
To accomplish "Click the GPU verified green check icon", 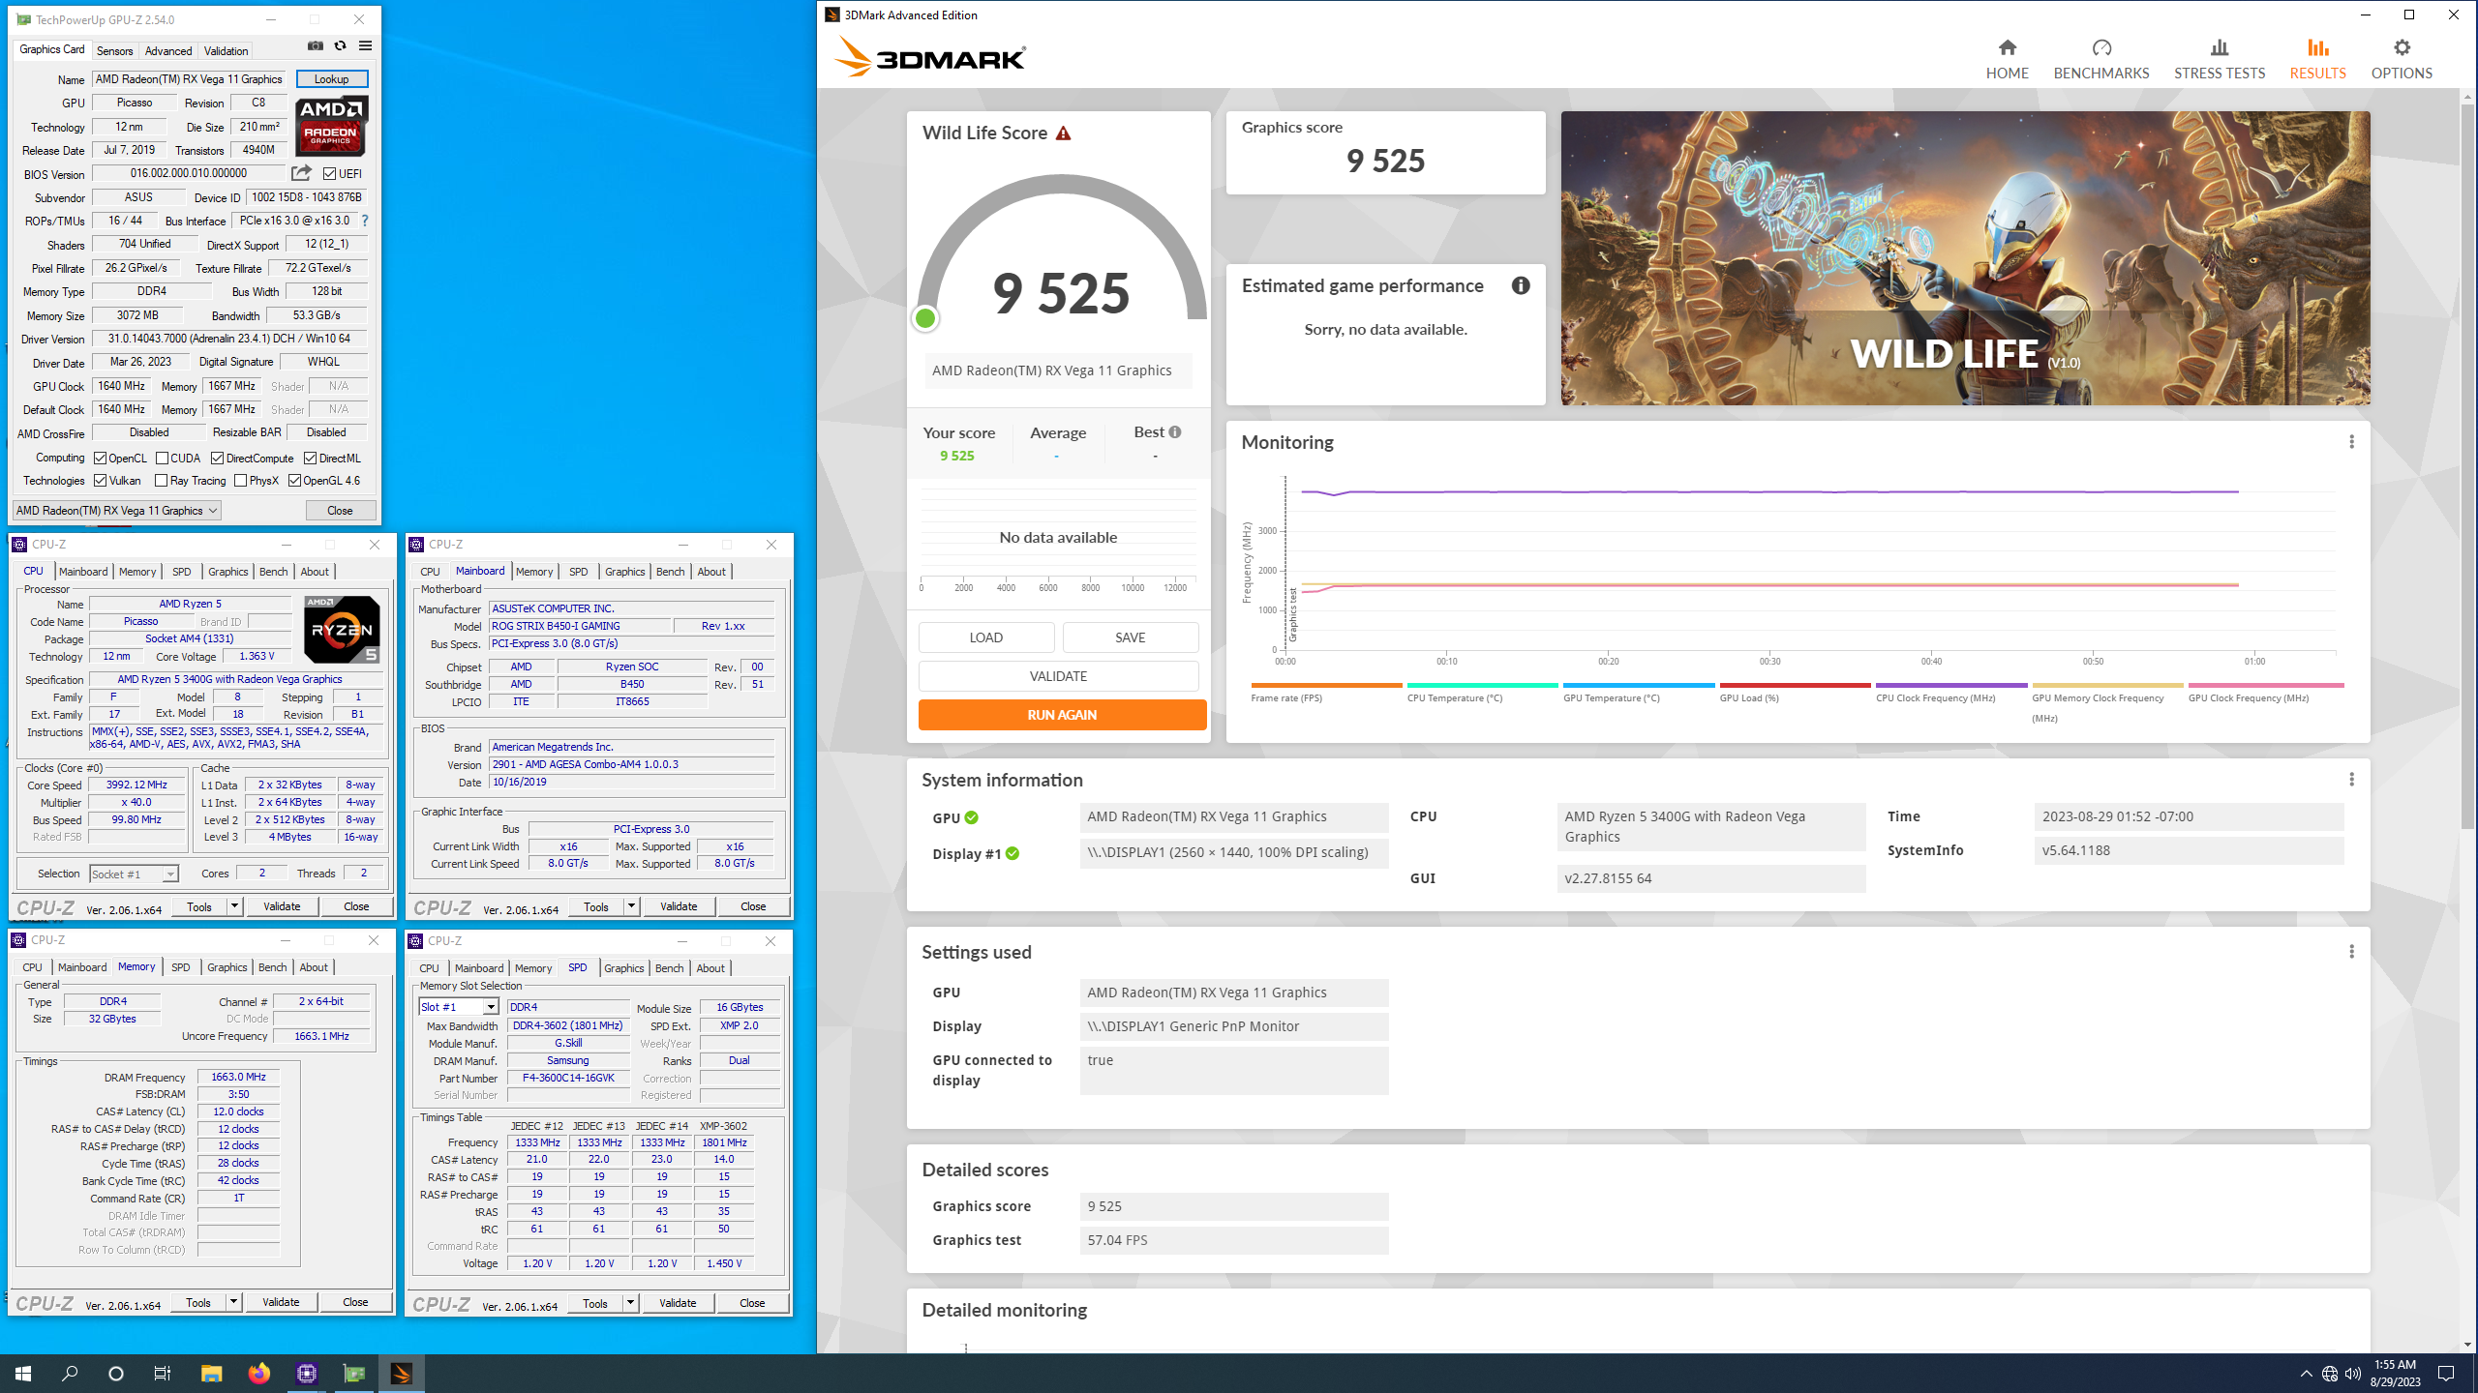I will click(x=971, y=818).
